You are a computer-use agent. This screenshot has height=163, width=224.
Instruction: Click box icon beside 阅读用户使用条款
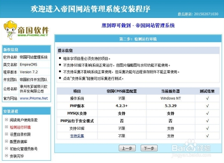pos(6,119)
